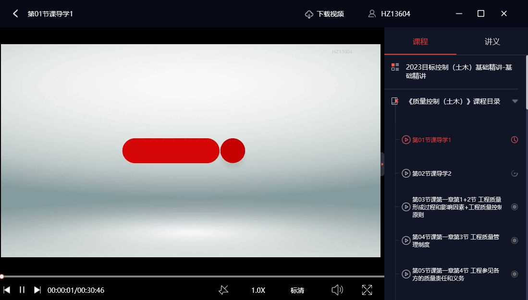Open lesson 第04节课第一章第3节 工程质量管理制度
528x300 pixels.
455,240
